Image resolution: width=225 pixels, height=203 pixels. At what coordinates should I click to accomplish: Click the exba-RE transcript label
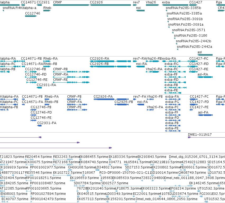tap(171, 90)
